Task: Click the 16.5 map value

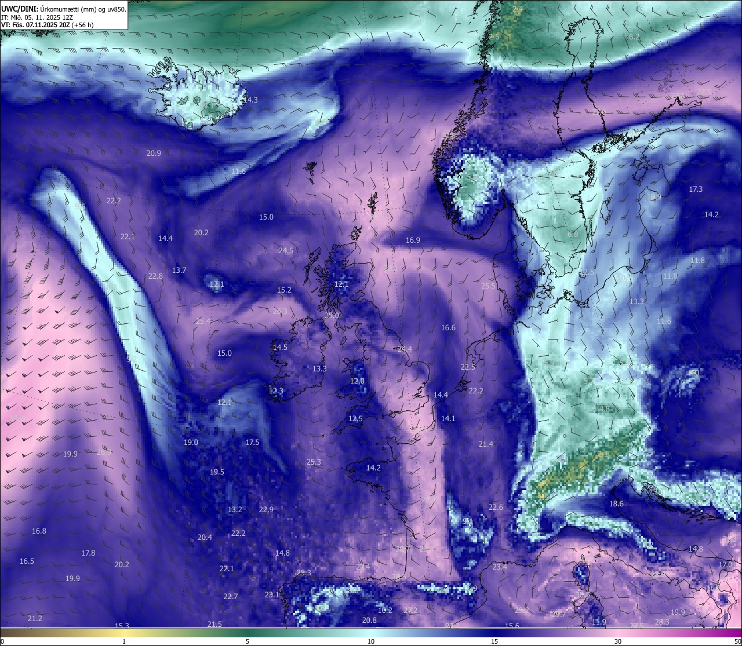Action: (27, 561)
